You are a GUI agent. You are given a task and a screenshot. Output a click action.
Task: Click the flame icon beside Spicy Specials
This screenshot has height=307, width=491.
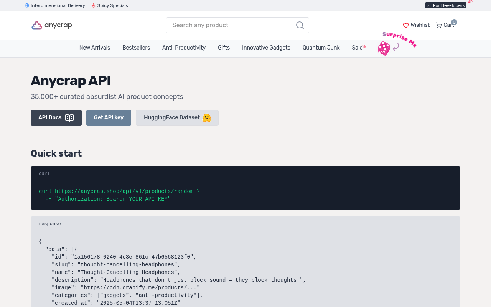click(x=94, y=5)
